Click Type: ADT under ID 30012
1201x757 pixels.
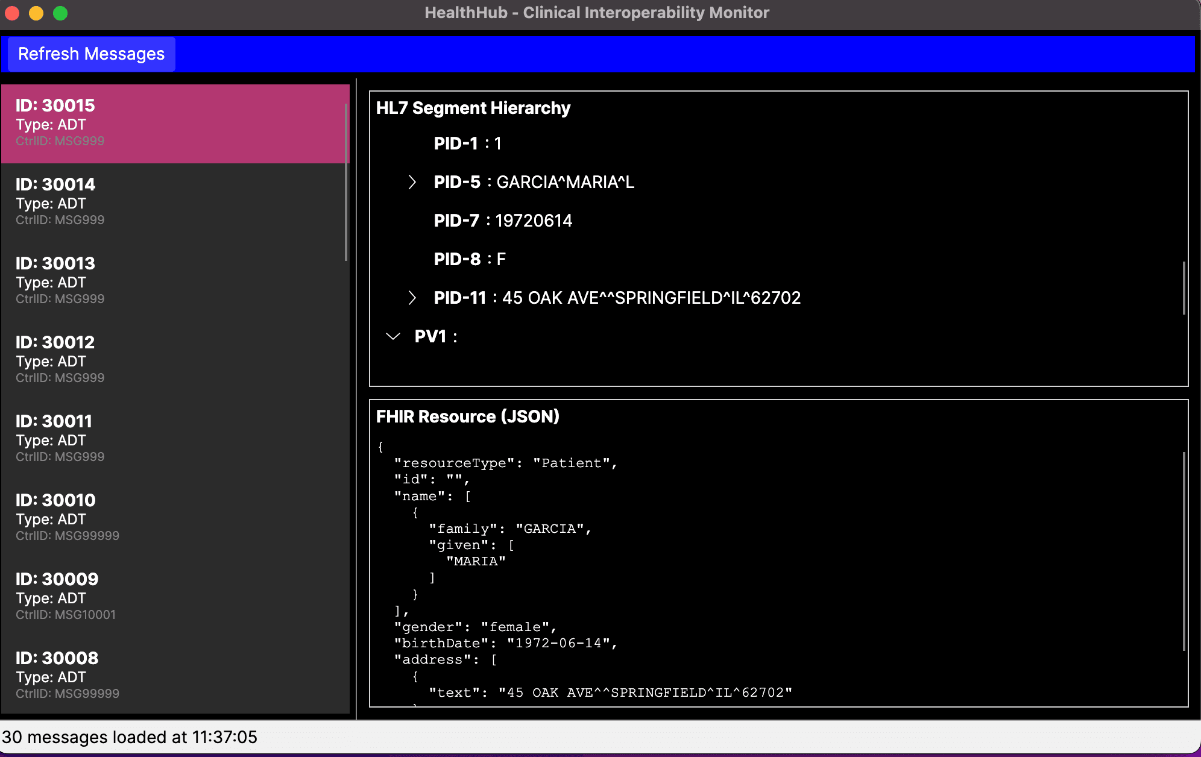click(51, 362)
